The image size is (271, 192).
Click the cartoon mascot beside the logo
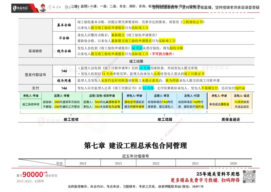click(43, 8)
